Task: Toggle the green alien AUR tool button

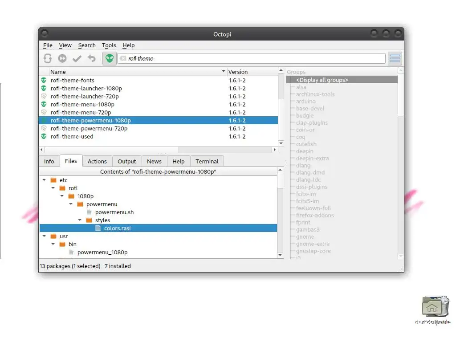Action: pyautogui.click(x=110, y=58)
